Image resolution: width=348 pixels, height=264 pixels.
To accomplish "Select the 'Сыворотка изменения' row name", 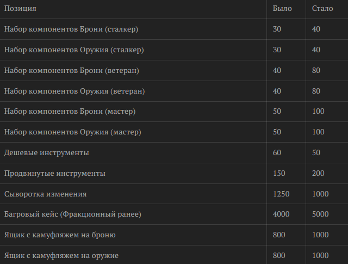I will tap(45, 194).
